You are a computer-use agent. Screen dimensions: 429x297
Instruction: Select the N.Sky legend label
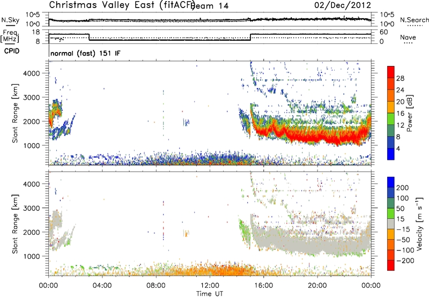coord(10,20)
